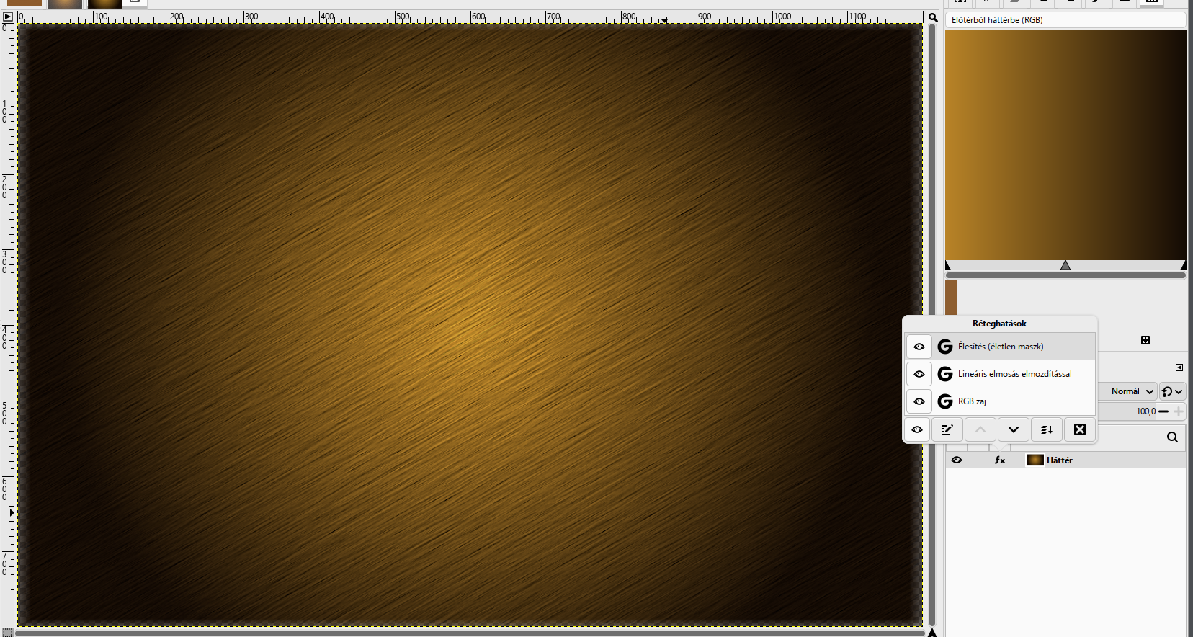Screen dimensions: 1193x637
Task: Click the edit selected effect icon
Action: pyautogui.click(x=947, y=429)
